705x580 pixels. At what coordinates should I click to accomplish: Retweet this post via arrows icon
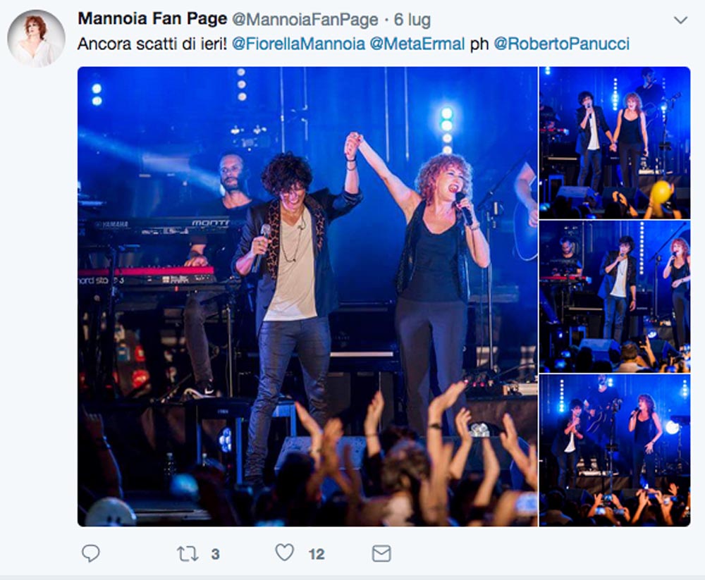point(188,553)
